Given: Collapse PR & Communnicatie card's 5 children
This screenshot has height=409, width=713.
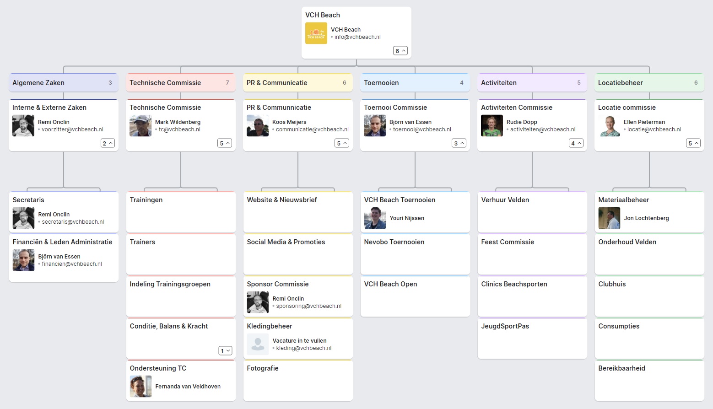Looking at the screenshot, I should (342, 143).
